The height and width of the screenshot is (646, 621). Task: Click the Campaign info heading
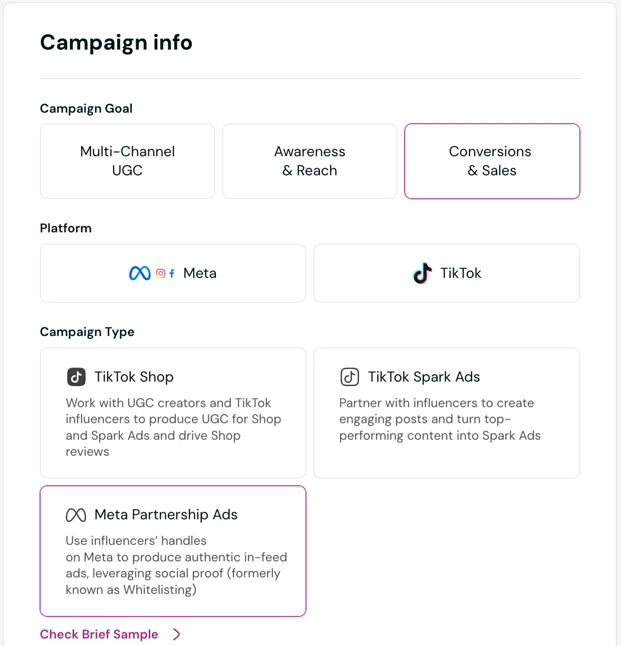(x=116, y=43)
